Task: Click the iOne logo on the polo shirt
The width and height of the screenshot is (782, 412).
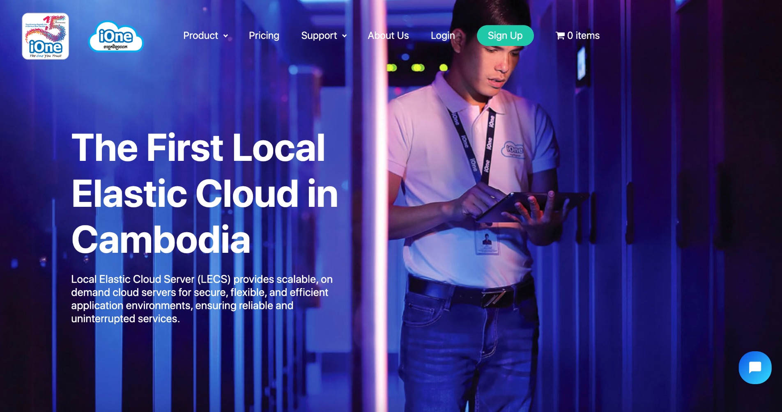Action: (x=513, y=149)
